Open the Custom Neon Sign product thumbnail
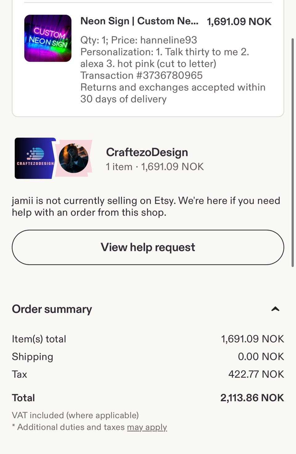Image resolution: width=296 pixels, height=454 pixels. point(48,38)
